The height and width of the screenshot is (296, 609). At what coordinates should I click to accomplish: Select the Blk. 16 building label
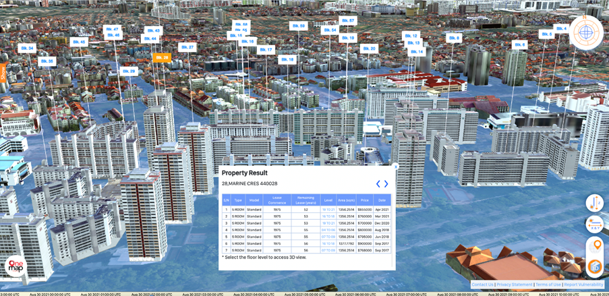click(248, 42)
